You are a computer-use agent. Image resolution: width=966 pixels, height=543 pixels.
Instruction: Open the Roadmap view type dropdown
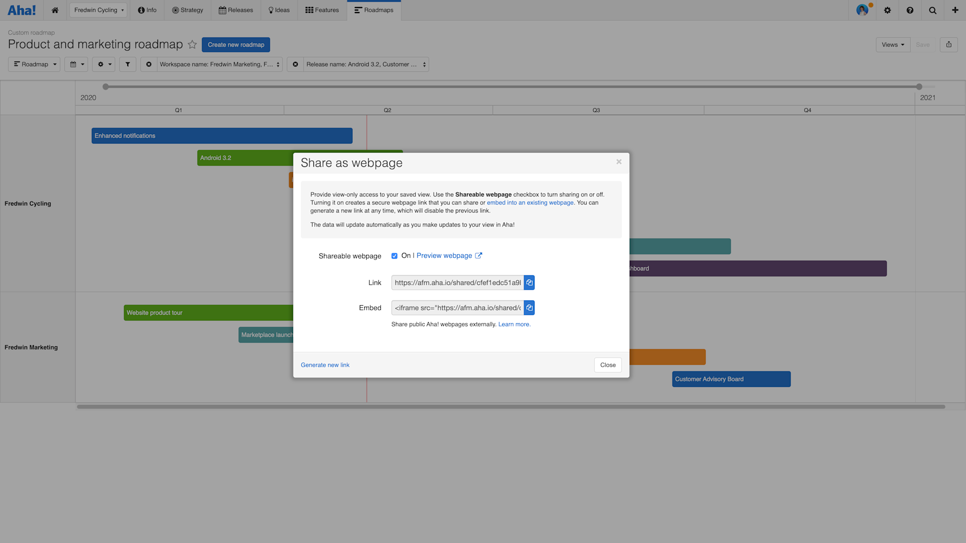(34, 64)
